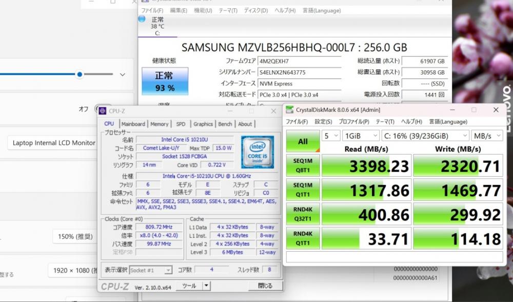This screenshot has width=513, height=302.
Task: Open CrystalDiskInfo ディスク(D) menu
Action: pyautogui.click(x=256, y=10)
